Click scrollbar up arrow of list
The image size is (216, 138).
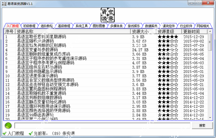(x=210, y=31)
